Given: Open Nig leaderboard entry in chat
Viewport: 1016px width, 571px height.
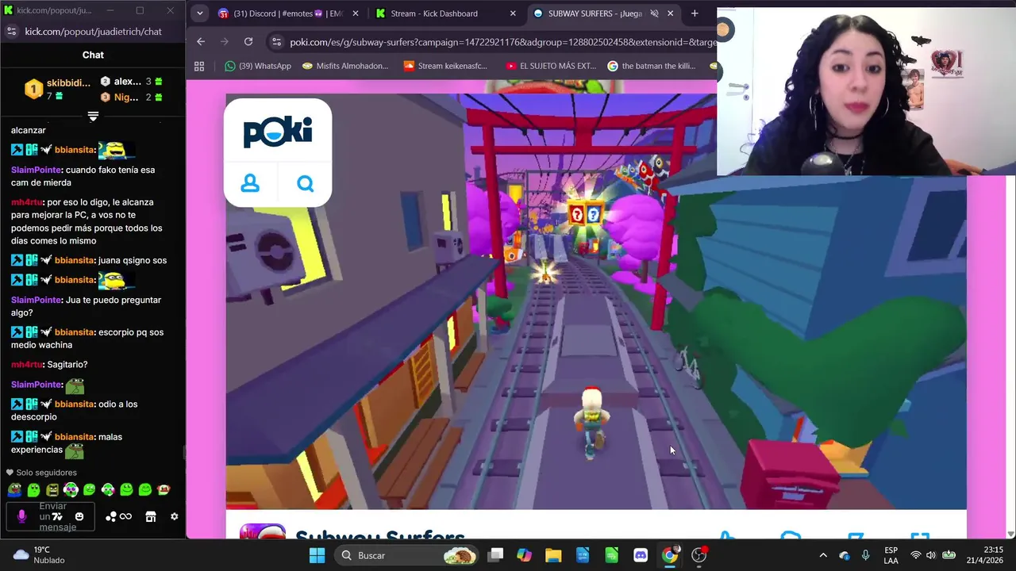Looking at the screenshot, I should (132, 98).
